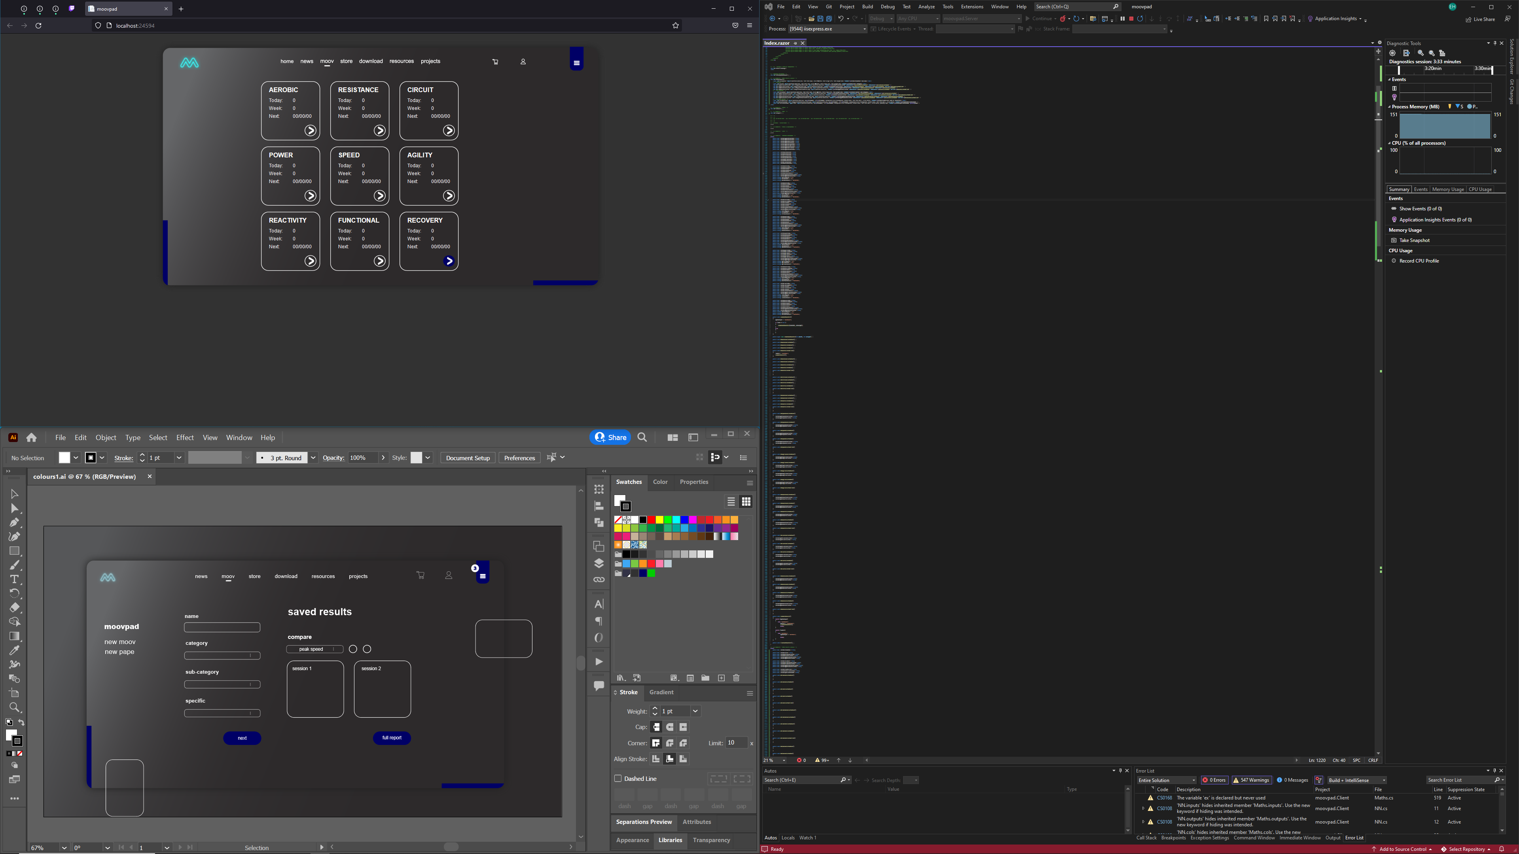Screen dimensions: 1519x854
Task: Open the Comments panel speech bubble icon
Action: pos(599,686)
